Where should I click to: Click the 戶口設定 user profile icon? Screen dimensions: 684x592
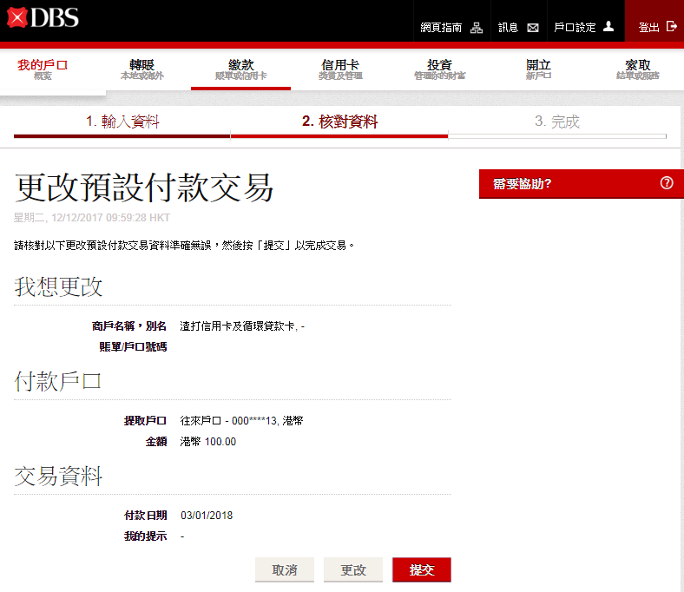click(x=608, y=27)
